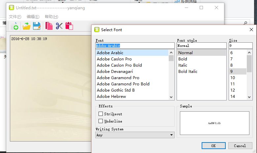Select font size 8
This screenshot has height=153, width=257.
[x=238, y=65]
